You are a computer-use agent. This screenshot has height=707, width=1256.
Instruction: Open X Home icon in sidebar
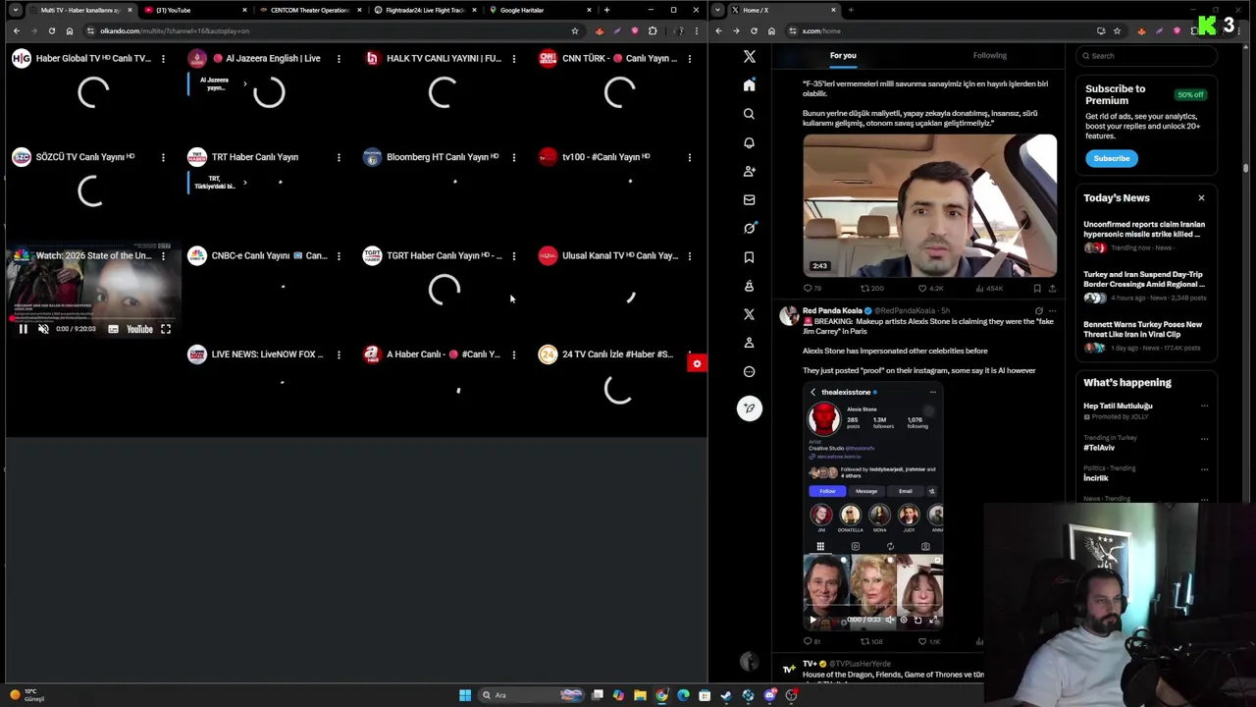(x=749, y=85)
